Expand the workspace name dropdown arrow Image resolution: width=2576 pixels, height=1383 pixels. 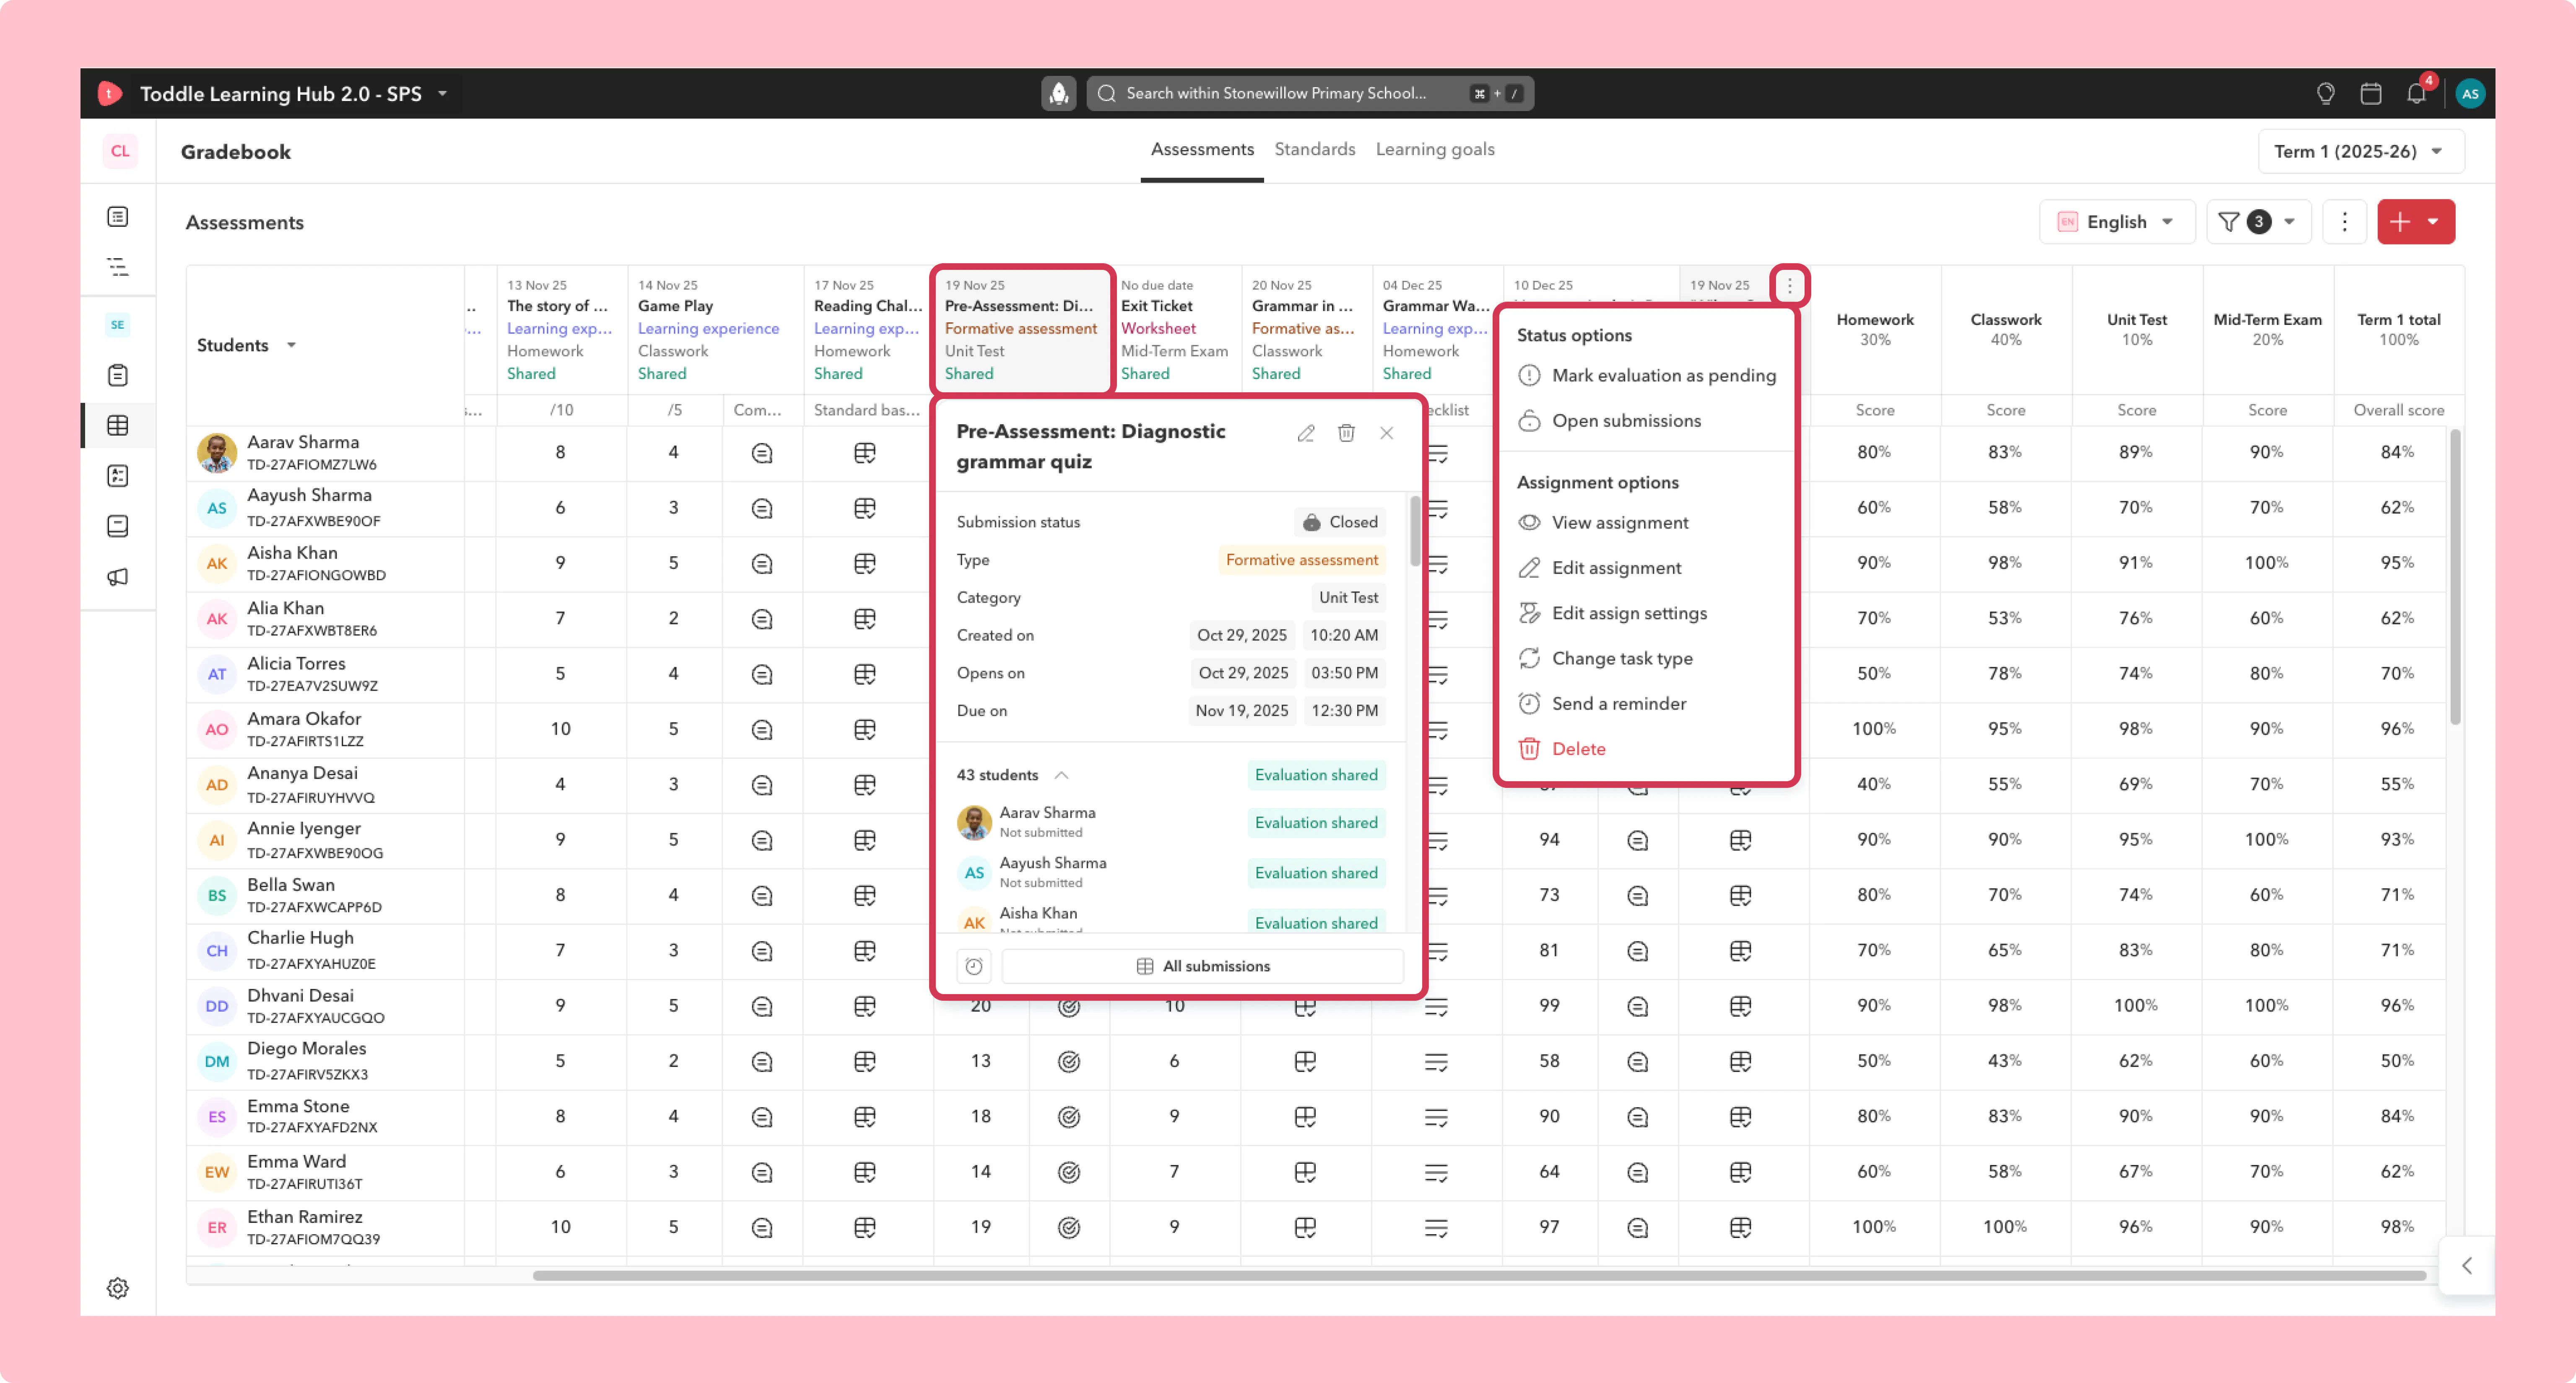(x=442, y=94)
